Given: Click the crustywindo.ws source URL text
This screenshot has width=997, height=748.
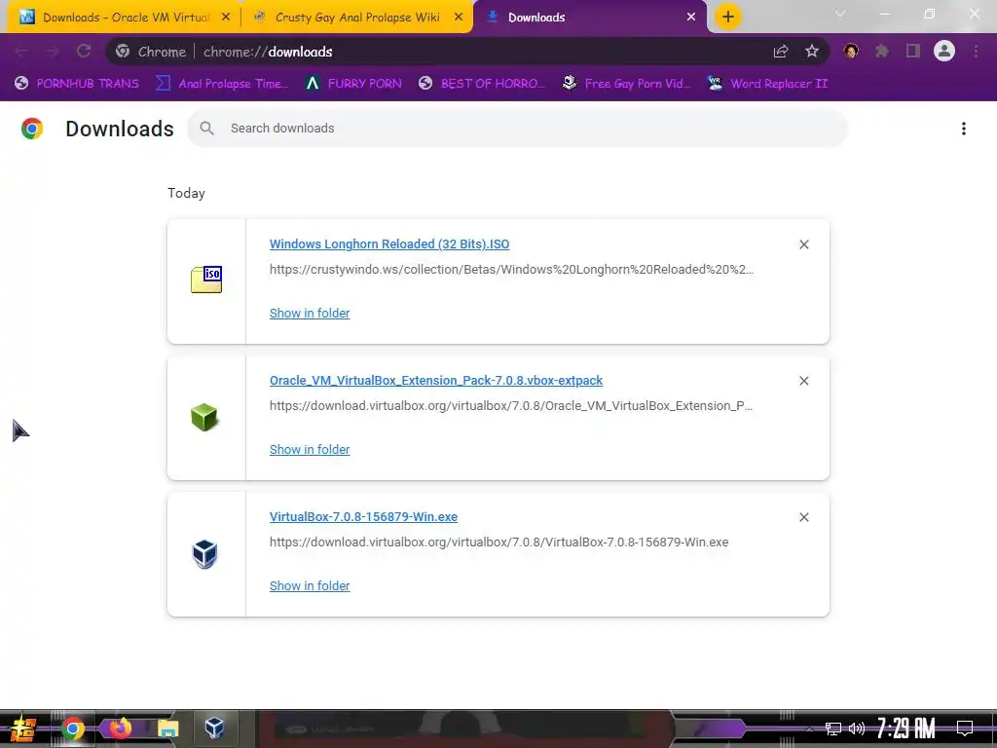Looking at the screenshot, I should tap(512, 270).
